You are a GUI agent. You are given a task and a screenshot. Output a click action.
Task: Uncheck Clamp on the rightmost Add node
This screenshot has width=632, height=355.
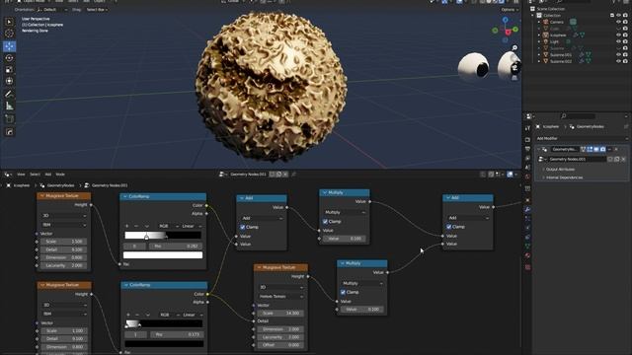(x=448, y=227)
